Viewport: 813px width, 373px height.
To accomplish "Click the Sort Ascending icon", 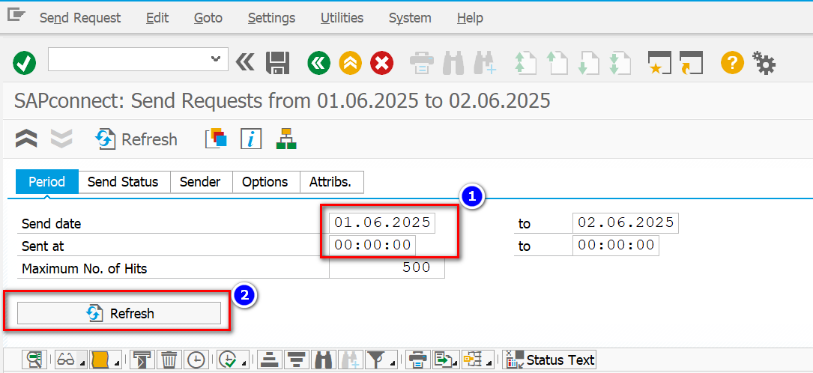I will click(268, 359).
